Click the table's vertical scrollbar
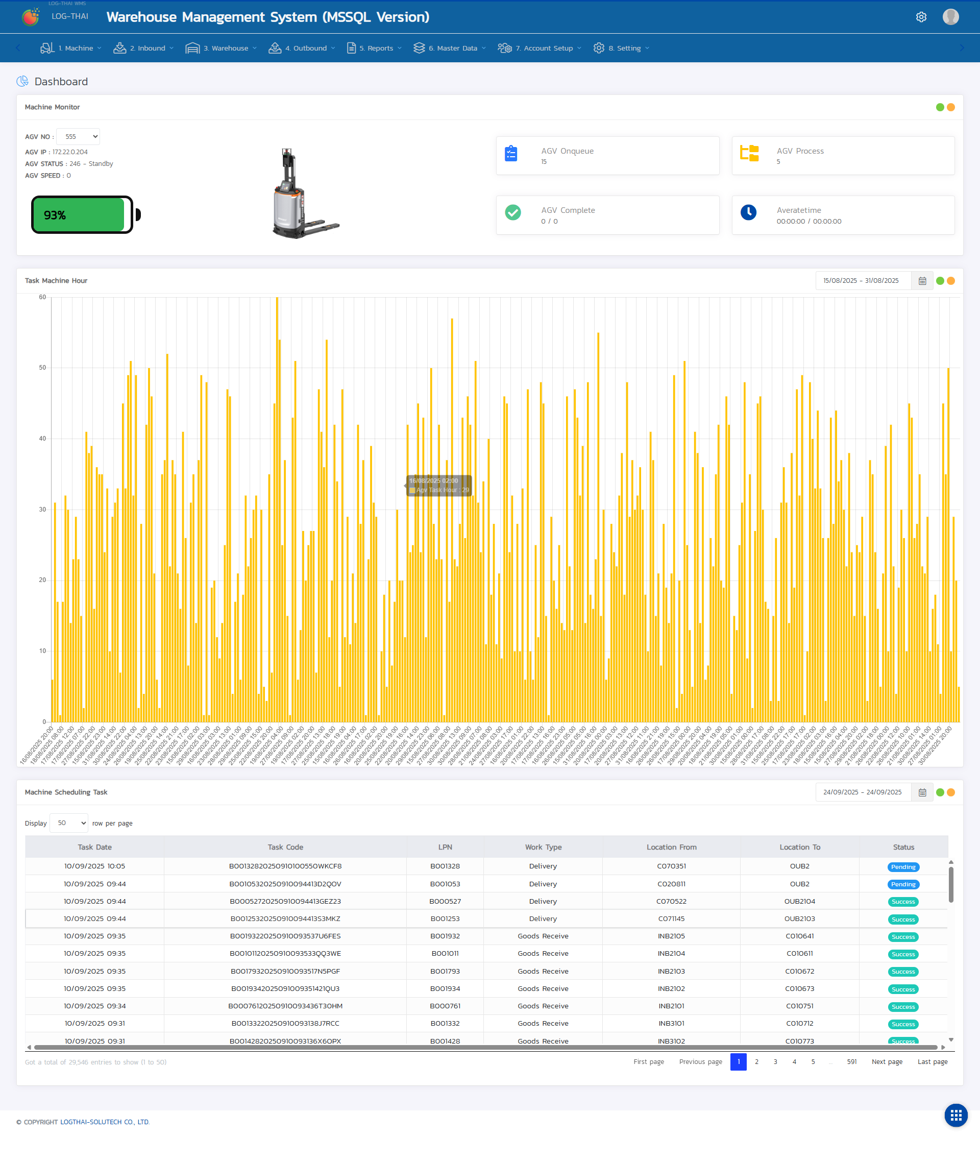This screenshot has width=980, height=1162. 950,884
